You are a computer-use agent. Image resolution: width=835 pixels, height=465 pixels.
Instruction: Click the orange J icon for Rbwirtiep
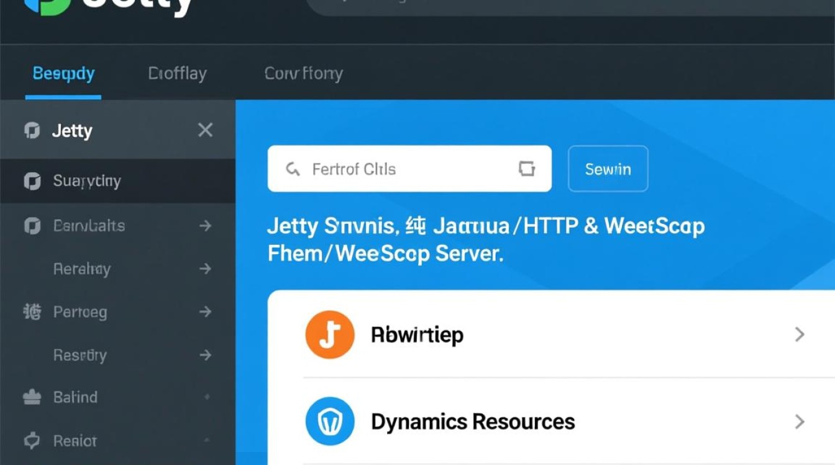click(x=330, y=335)
